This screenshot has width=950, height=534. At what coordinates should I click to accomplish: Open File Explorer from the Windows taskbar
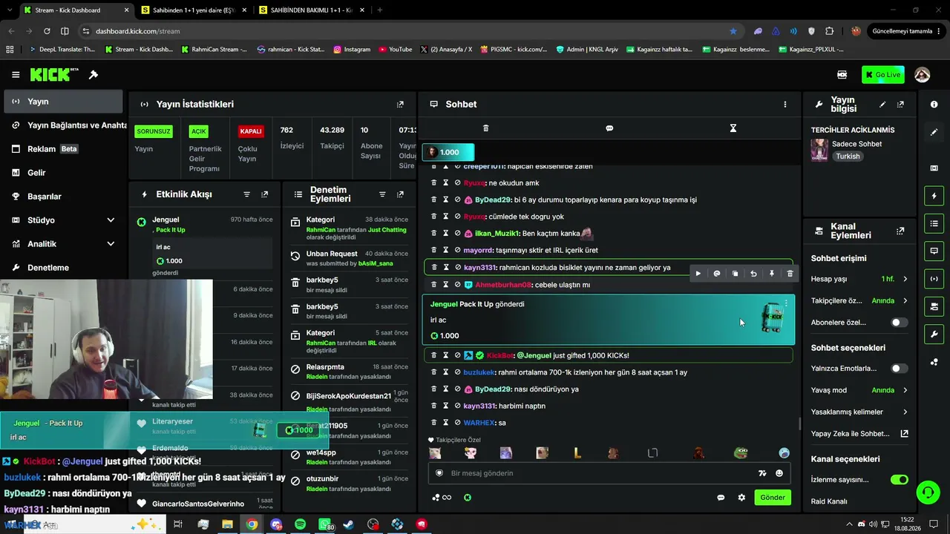[x=227, y=524]
